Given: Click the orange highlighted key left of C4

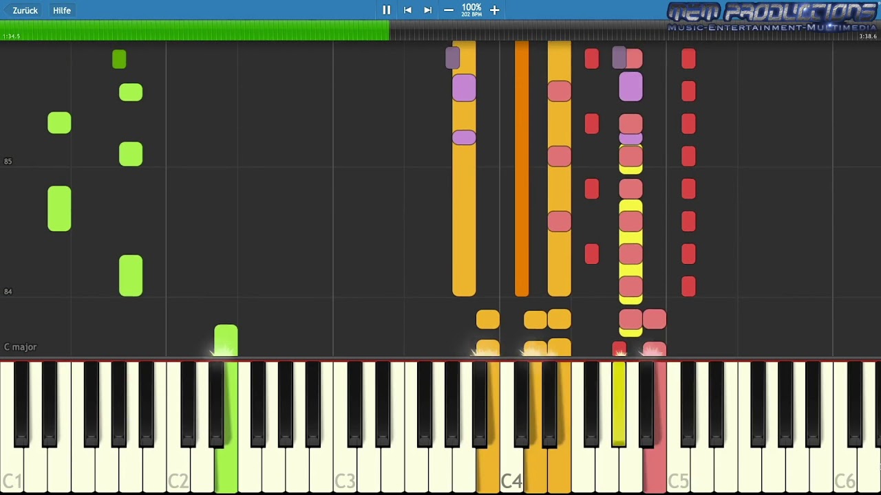Looking at the screenshot, I should (487, 471).
